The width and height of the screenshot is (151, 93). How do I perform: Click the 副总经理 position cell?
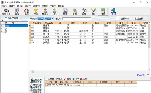(x=85, y=31)
